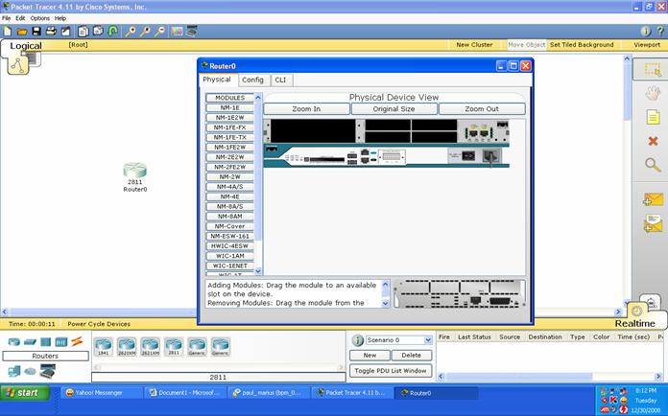Click the Zoom In button
668x416 pixels.
(x=306, y=109)
